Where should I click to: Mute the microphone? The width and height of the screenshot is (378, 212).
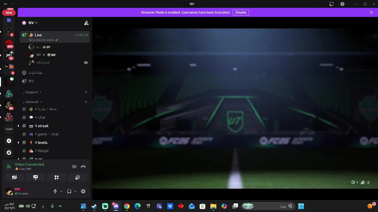pyautogui.click(x=55, y=191)
